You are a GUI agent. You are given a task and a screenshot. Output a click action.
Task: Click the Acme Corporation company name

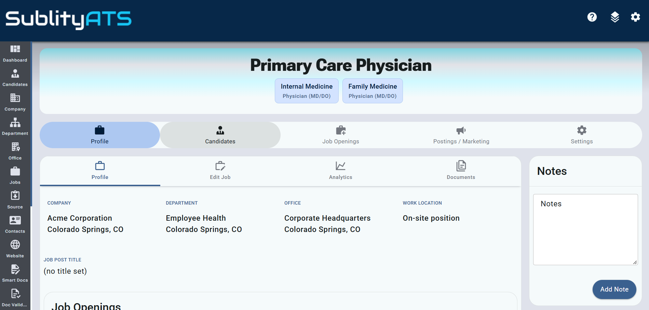point(80,218)
